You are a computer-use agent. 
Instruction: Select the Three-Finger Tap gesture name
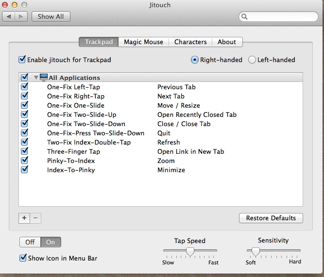coord(73,151)
